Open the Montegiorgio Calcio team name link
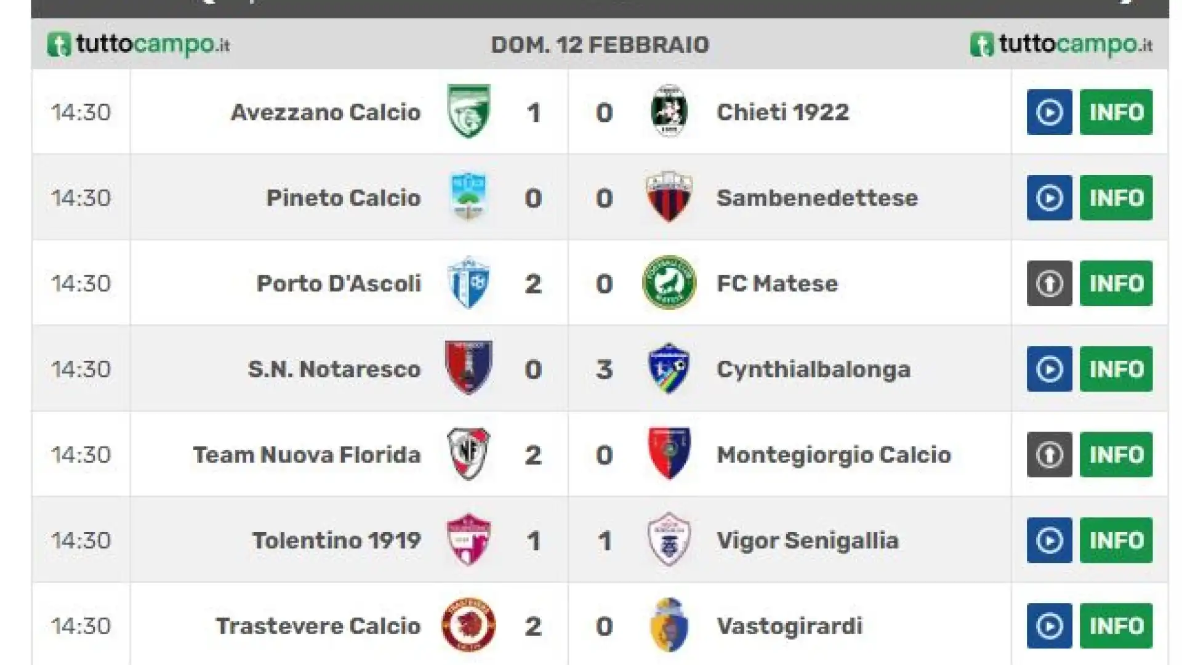The height and width of the screenshot is (665, 1182). coord(834,455)
